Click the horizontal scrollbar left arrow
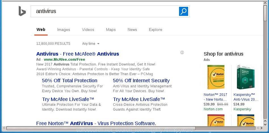Viewport: 269px width, 133px height. (x=4, y=128)
